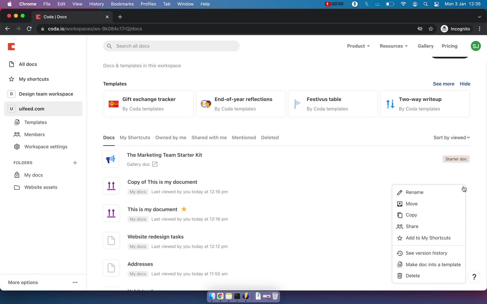Choose Delete from the context menu
487x304 pixels.
(429, 276)
